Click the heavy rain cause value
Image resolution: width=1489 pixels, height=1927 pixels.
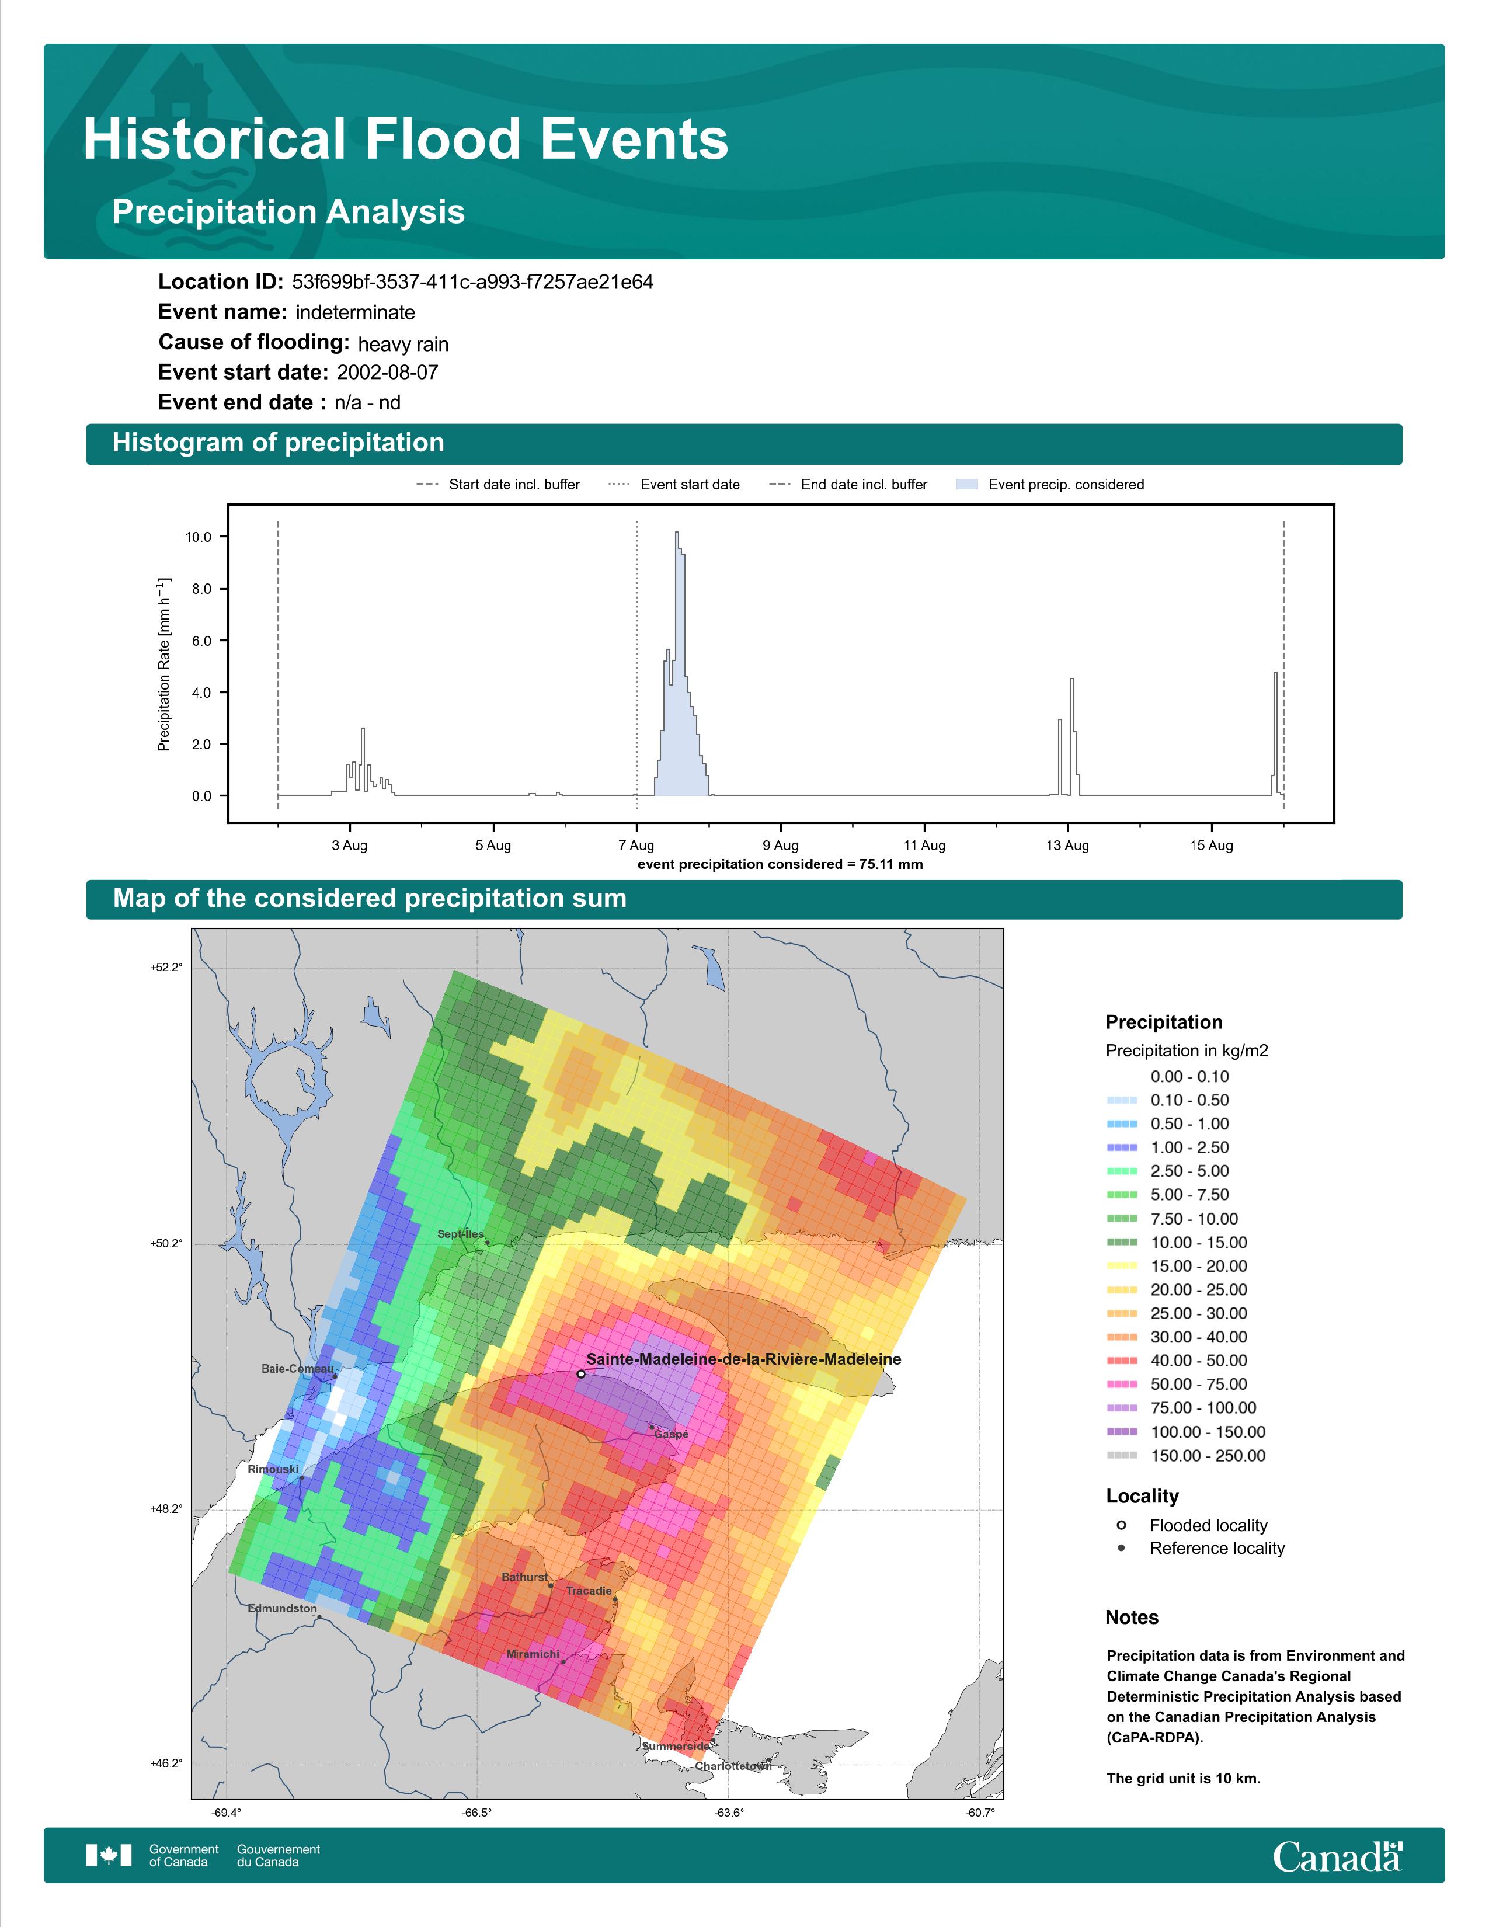403,344
